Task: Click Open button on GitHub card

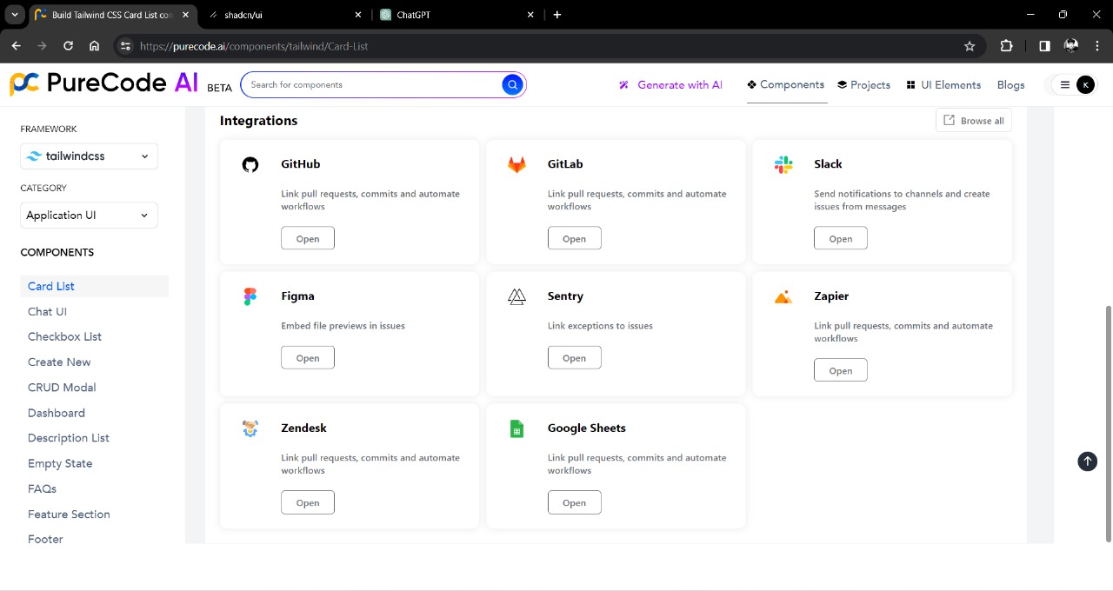Action: coord(308,239)
